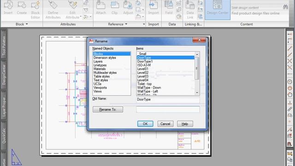Screen dimensions: 295x166
Task: Select ISO-A3-M in Items list
Action: [x=165, y=65]
